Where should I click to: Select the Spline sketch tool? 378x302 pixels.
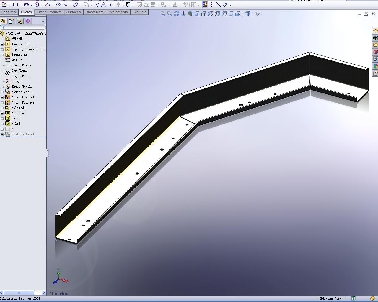[x=65, y=5]
